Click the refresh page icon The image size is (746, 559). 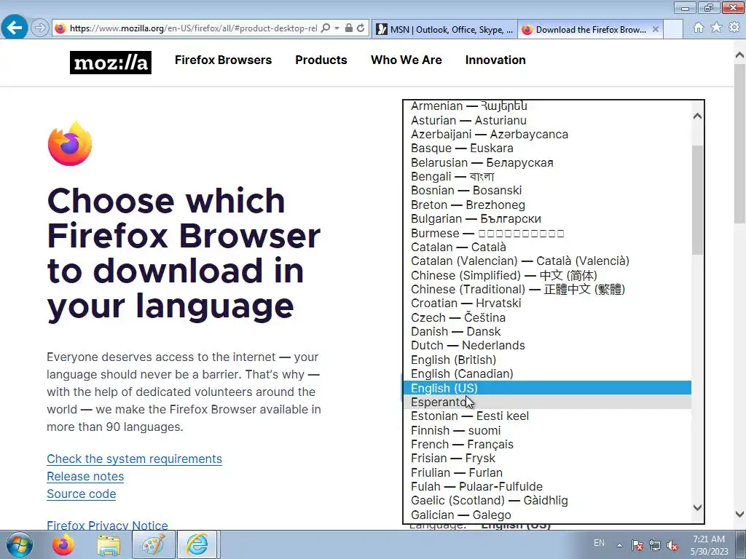[x=361, y=28]
